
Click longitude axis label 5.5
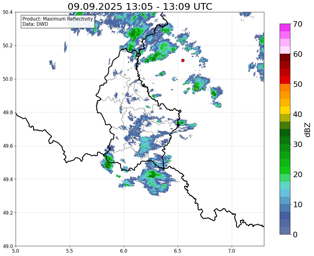click(70, 251)
